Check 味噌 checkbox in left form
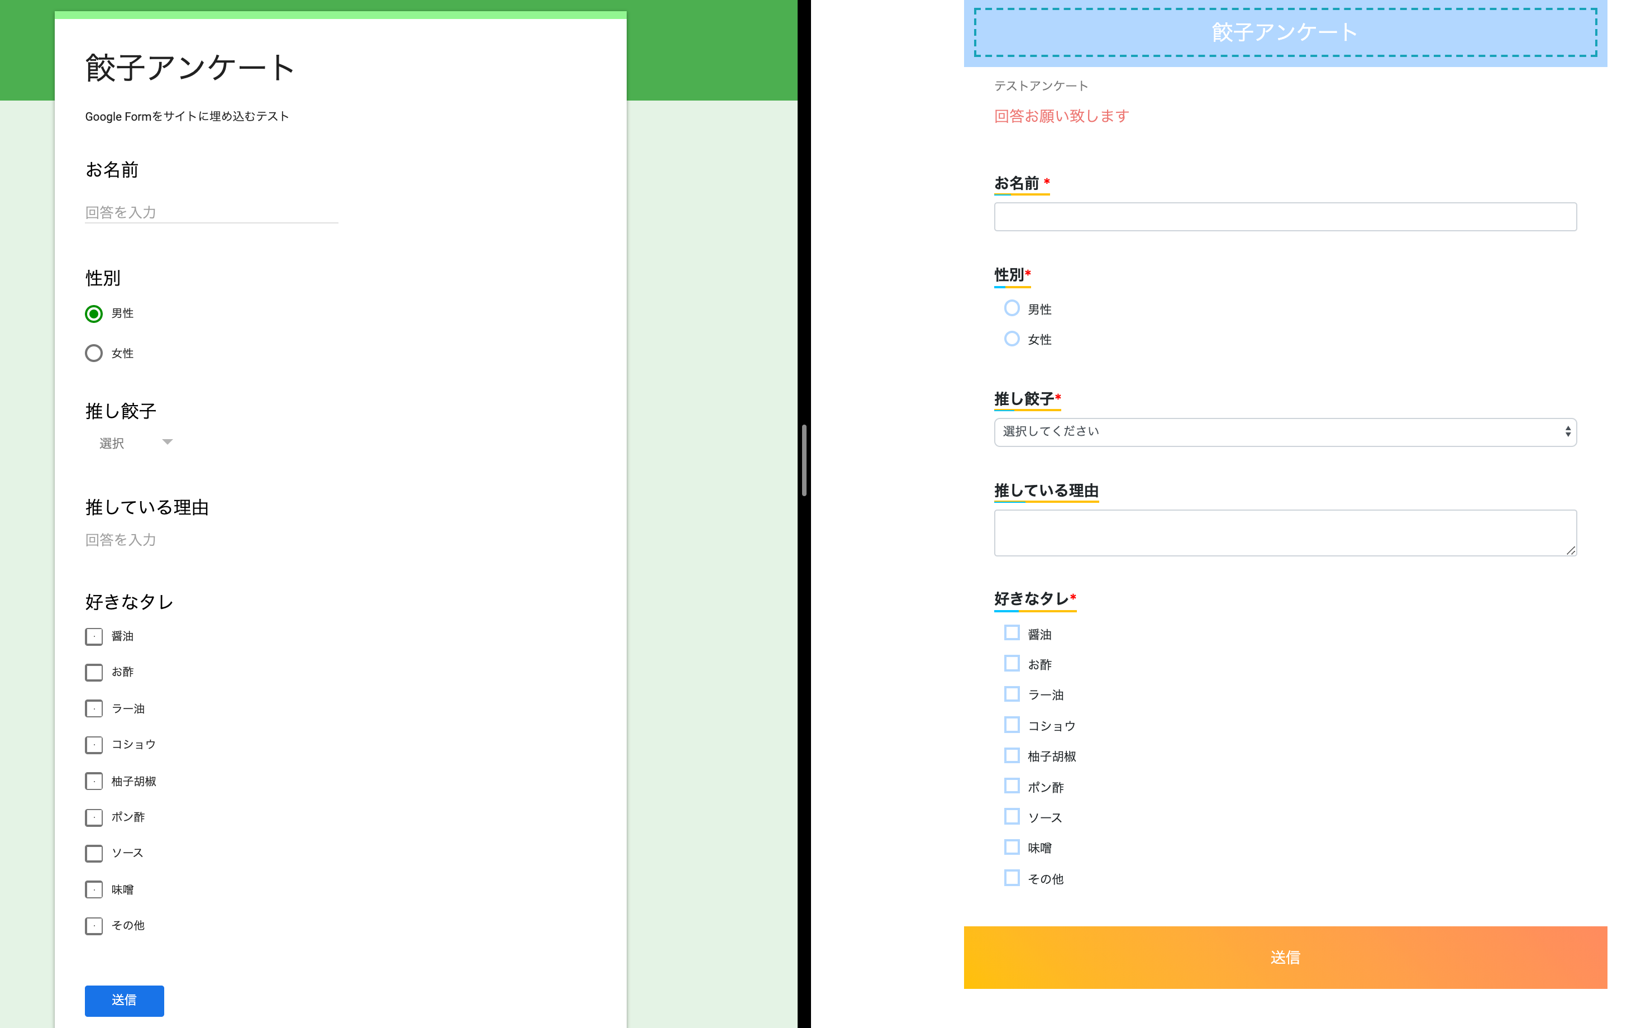The height and width of the screenshot is (1028, 1641). tap(94, 889)
